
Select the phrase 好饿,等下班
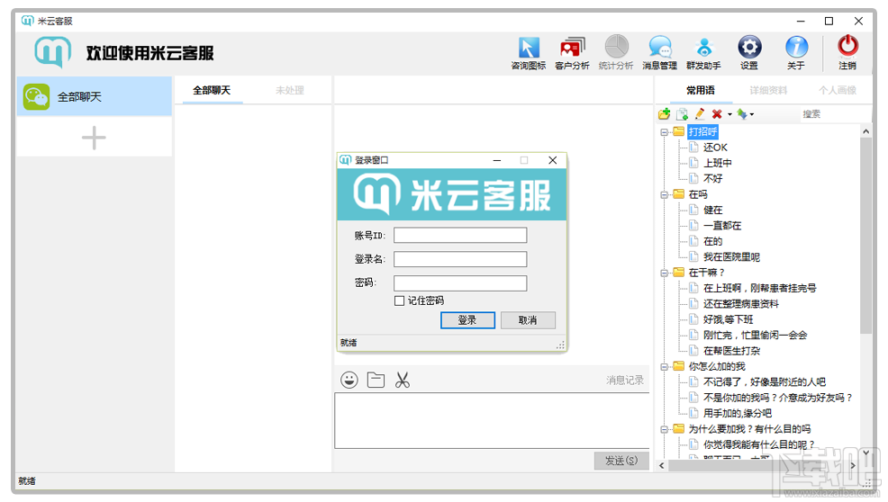[x=729, y=319]
